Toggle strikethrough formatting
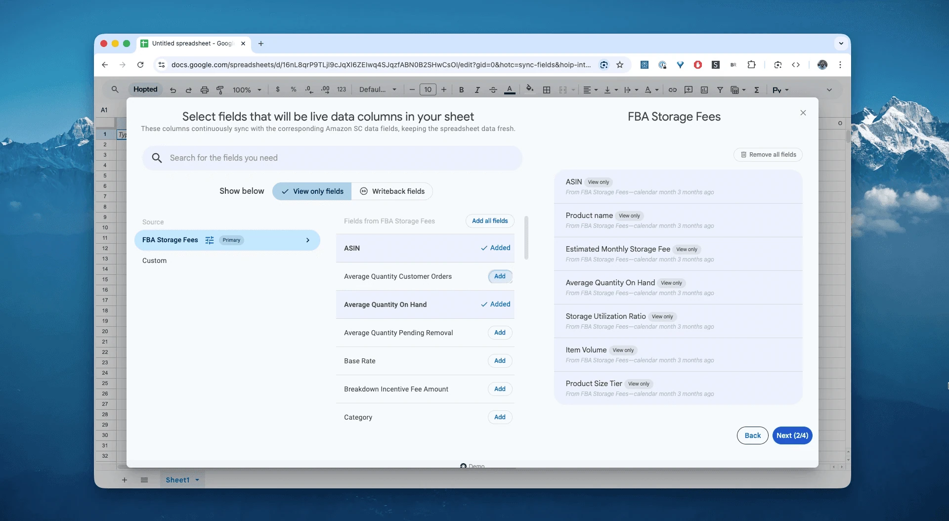Screen dimensions: 949x521 pyautogui.click(x=493, y=89)
